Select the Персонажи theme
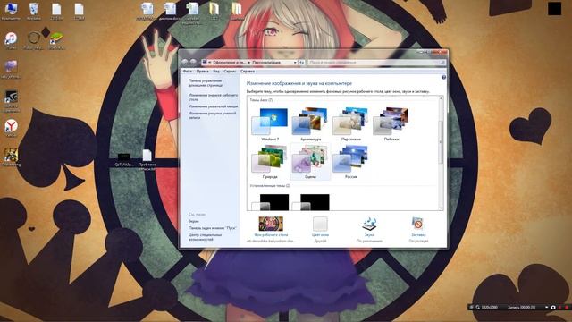572x322 pixels. 351,124
